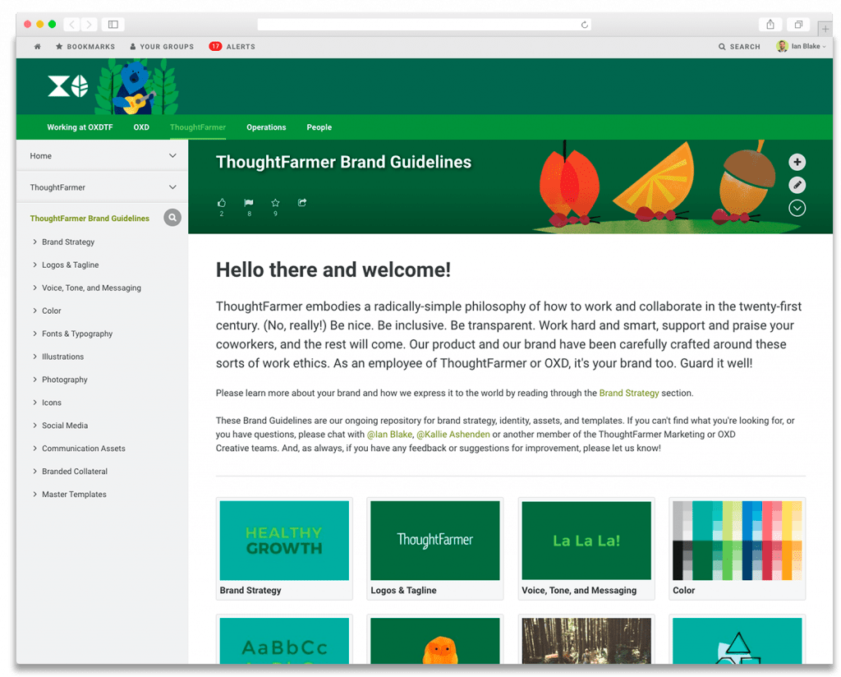Open the Color palette thumbnail card

click(737, 548)
